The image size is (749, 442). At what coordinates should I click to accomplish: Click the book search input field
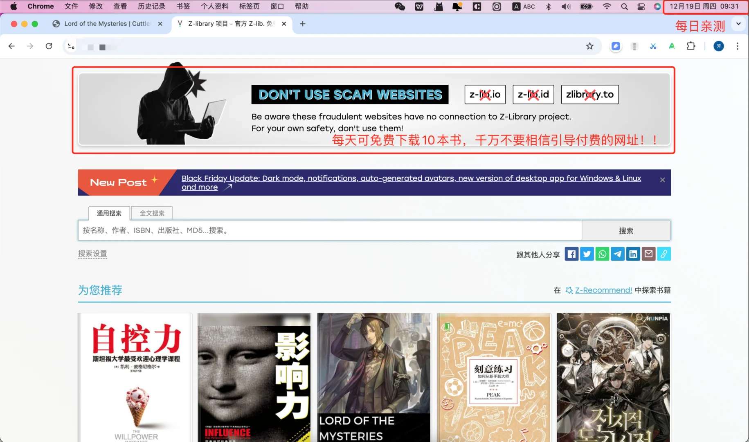click(x=330, y=230)
